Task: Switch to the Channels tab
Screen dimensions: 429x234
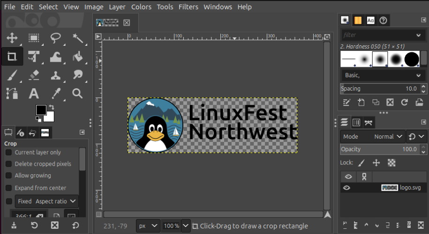Action: tap(356, 122)
